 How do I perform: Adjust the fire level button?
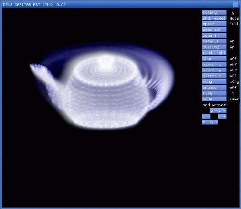click(x=214, y=93)
